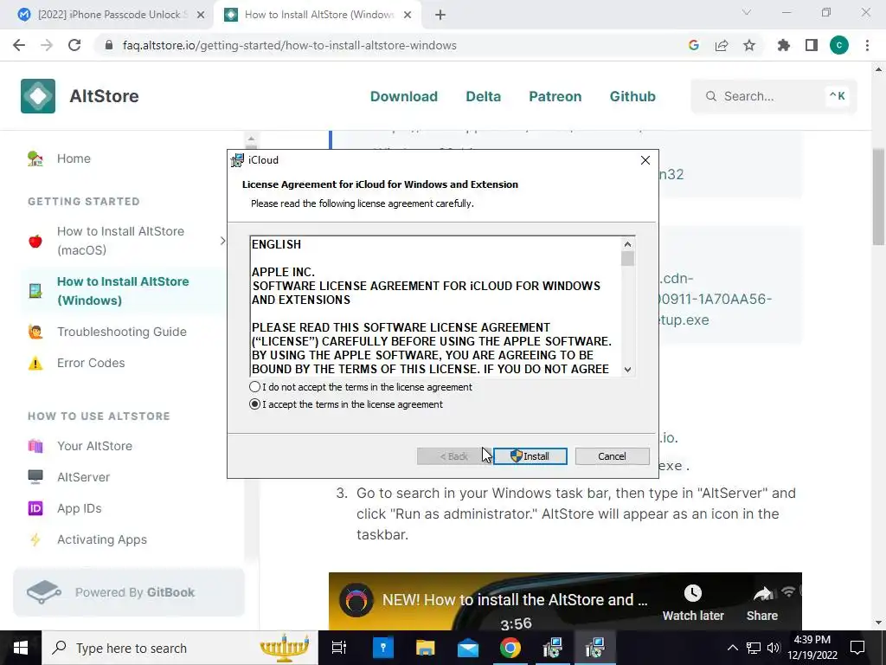Click Watch later on the video

tap(693, 603)
